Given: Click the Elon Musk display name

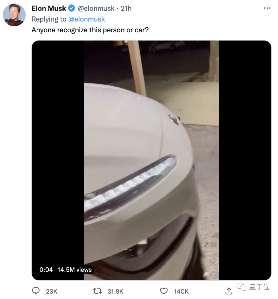Looking at the screenshot, I should [49, 8].
